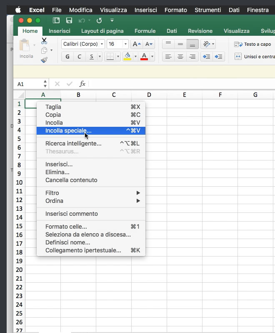Align text left in cell
The image size is (275, 333).
point(168,57)
